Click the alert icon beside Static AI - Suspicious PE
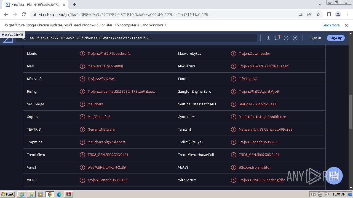Viewport: 353px width, 198px height. pos(233,104)
